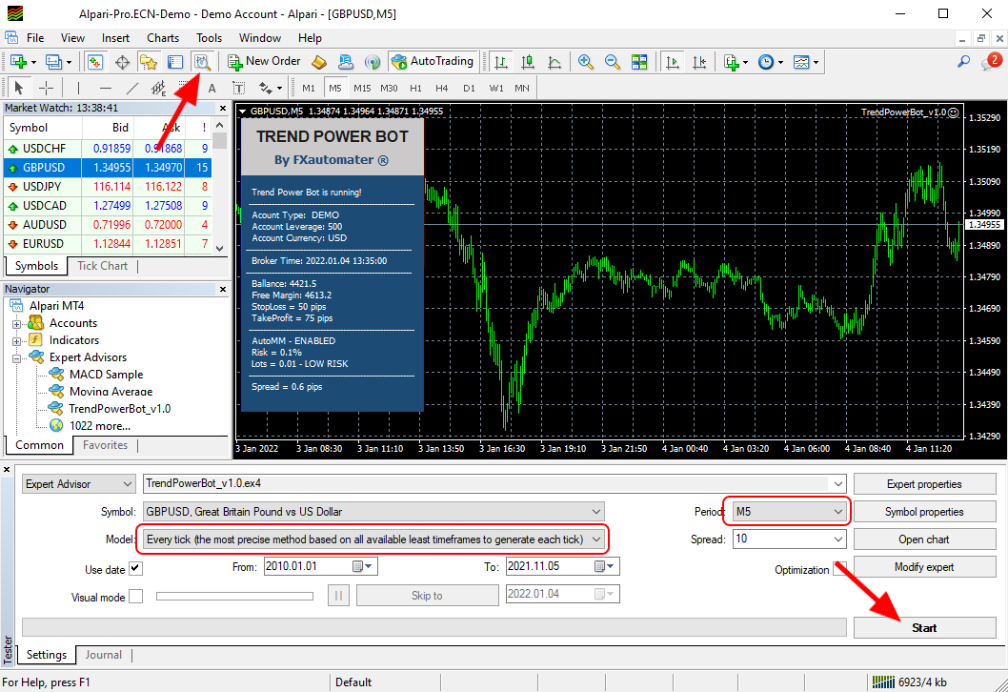Open the Insert menu
Screen dimensions: 1008x692
click(115, 38)
